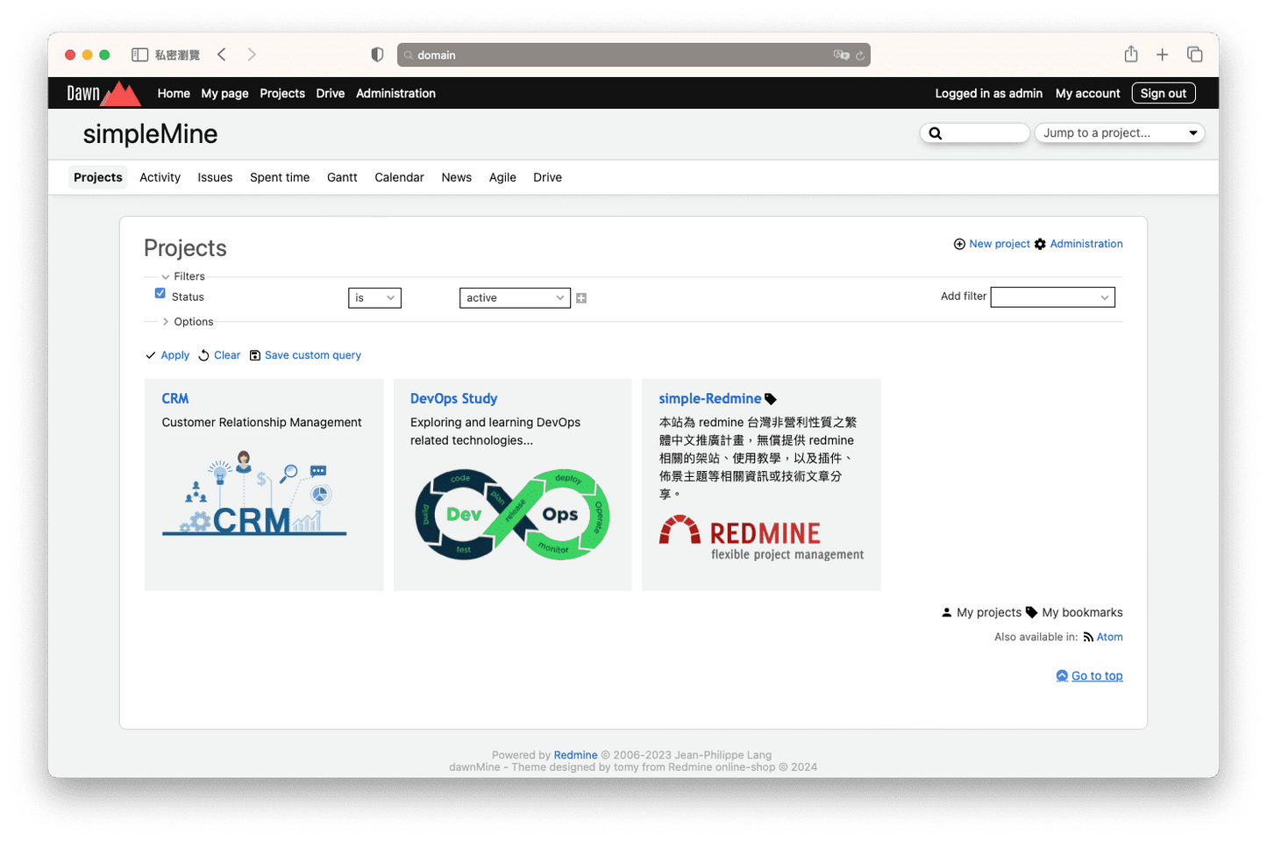Uncheck the Status filter checkbox

coord(160,293)
